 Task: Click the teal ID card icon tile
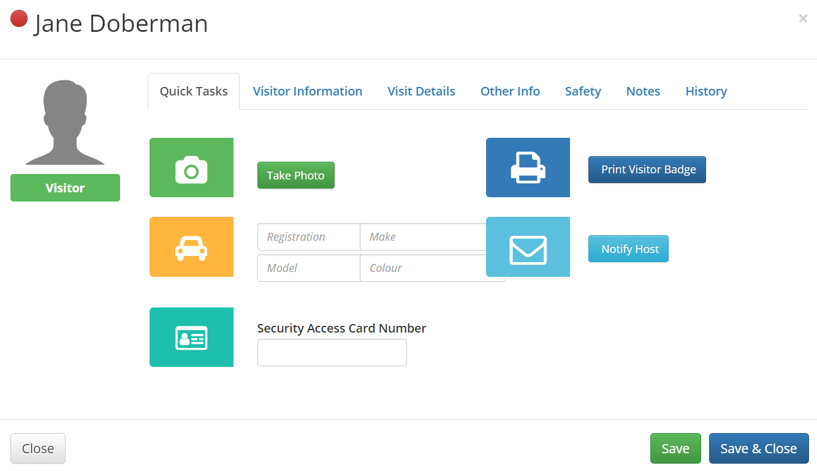click(191, 337)
